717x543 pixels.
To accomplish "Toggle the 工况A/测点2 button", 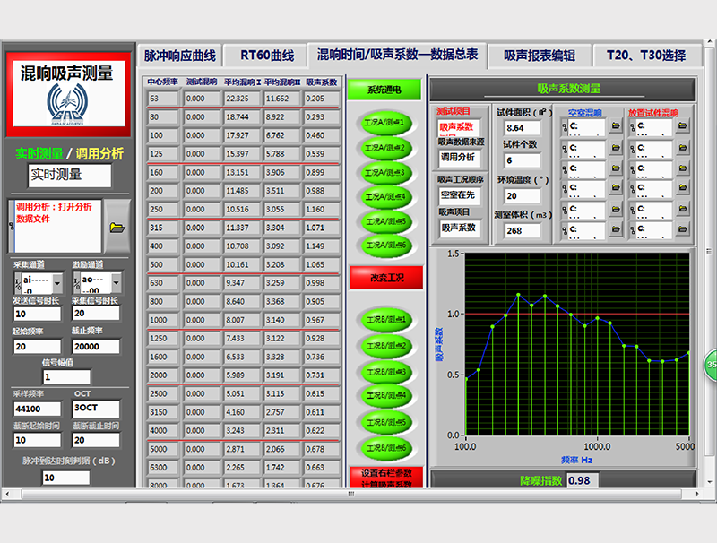I will [384, 148].
